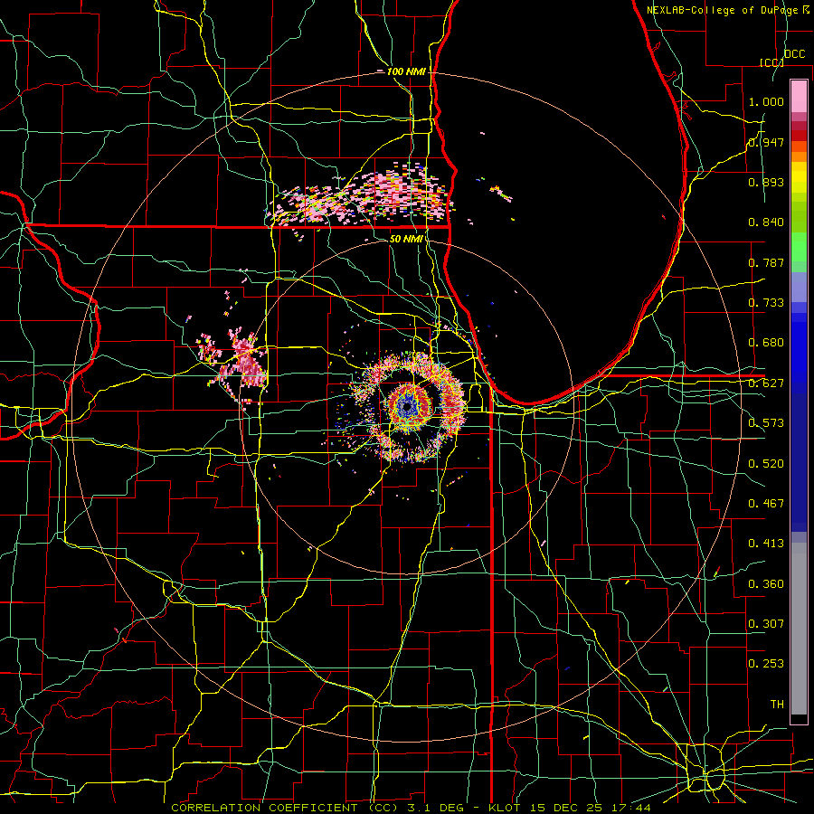This screenshot has height=814, width=814.
Task: Click the 0.787 scale value
Action: coord(766,262)
